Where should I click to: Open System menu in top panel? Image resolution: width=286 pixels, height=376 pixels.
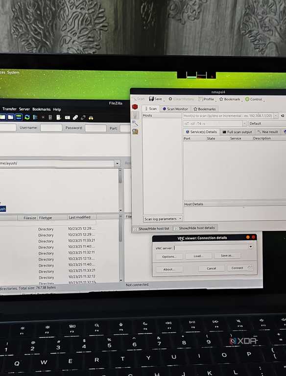(x=13, y=72)
